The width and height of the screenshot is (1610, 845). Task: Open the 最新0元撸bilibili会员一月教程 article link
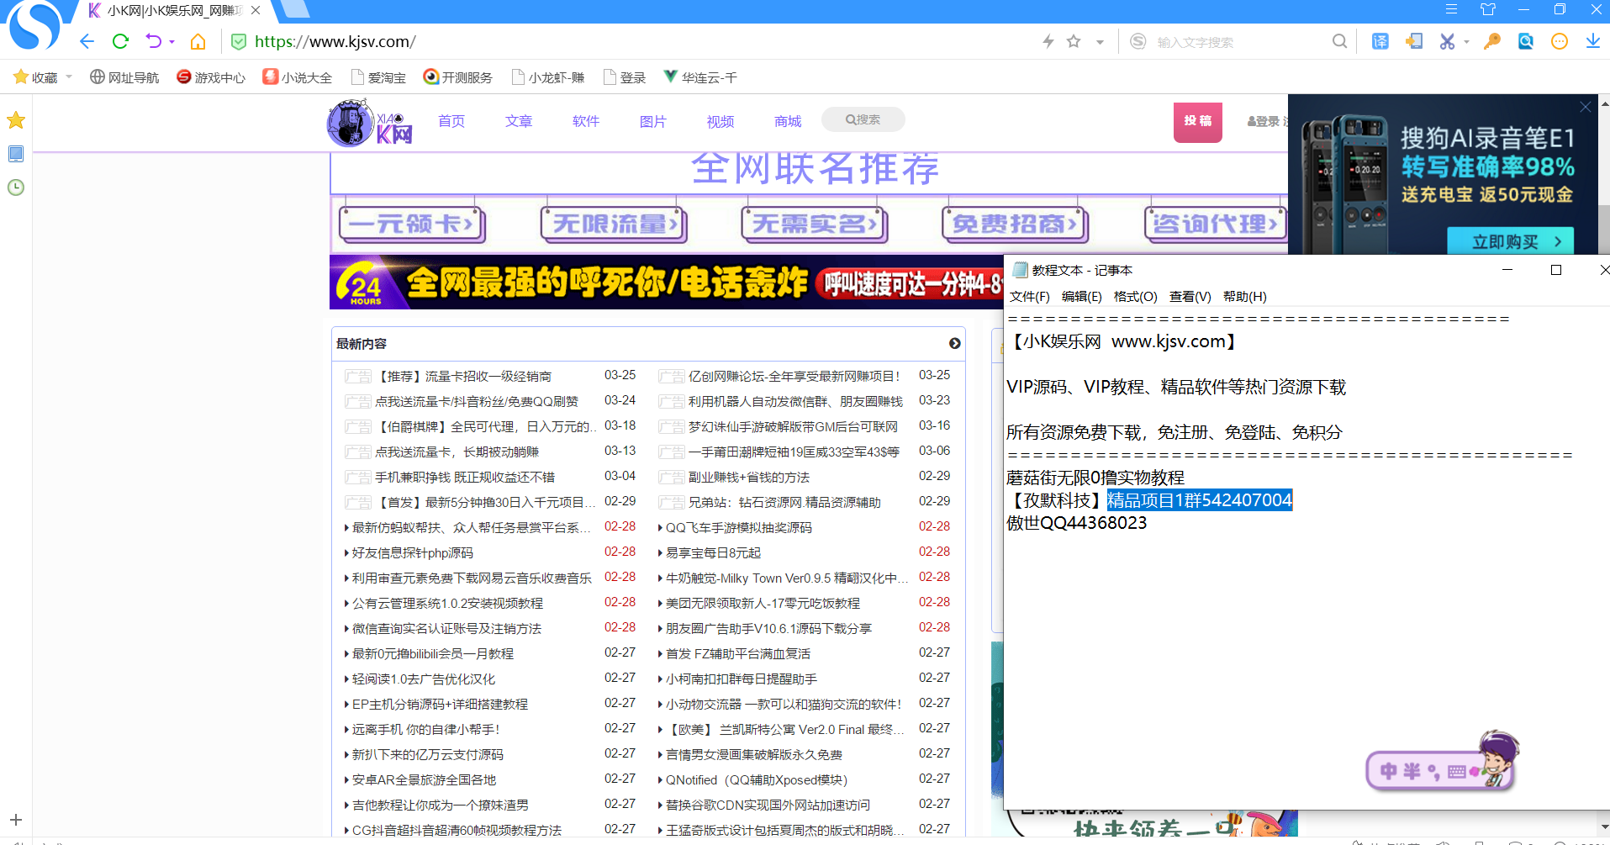(x=433, y=652)
